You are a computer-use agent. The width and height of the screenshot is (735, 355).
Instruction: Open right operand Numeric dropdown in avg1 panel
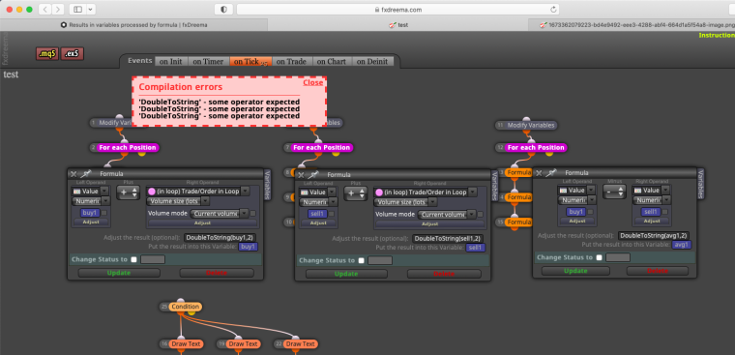click(652, 200)
